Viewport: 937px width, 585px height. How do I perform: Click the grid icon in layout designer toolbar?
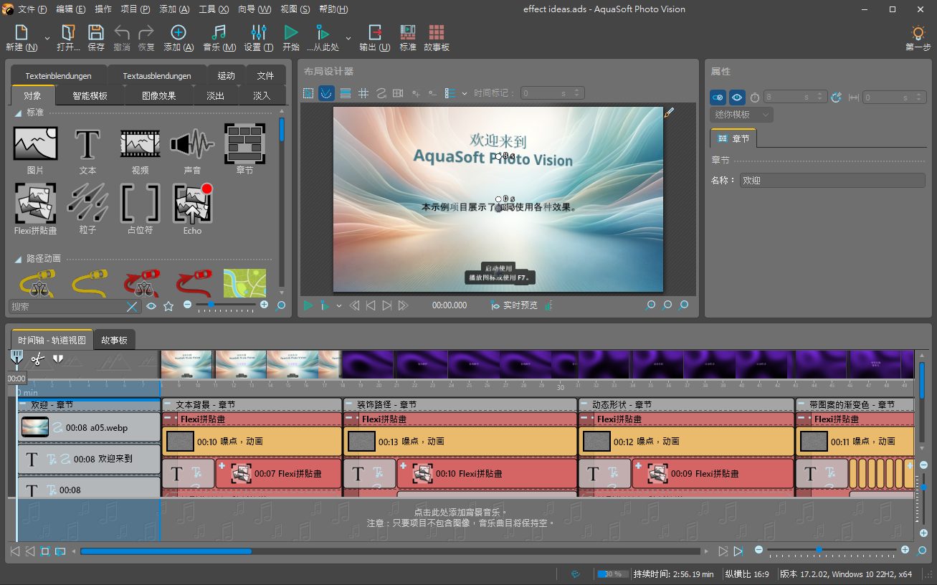(363, 93)
